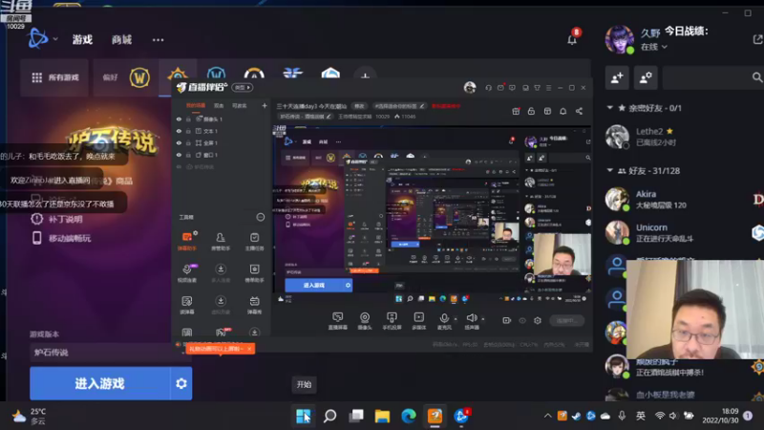Open the share icon in the streaming app
Image resolution: width=764 pixels, height=430 pixels.
[579, 112]
